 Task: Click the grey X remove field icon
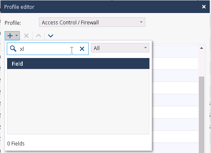tap(26, 36)
